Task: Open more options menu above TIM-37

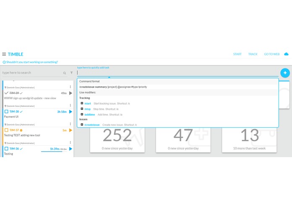Action: [71, 124]
